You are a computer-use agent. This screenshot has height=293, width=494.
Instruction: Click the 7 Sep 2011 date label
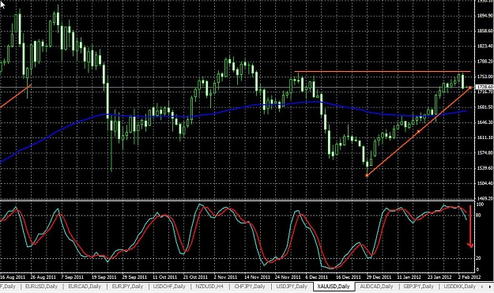[x=73, y=277]
